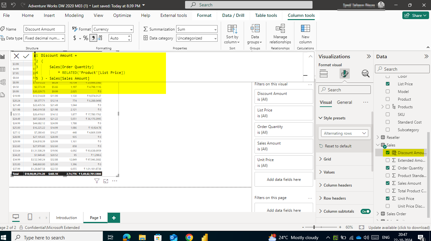Open Data category dropdown showing Uncategorized
Screen dimensions: 431x241
pos(197,38)
